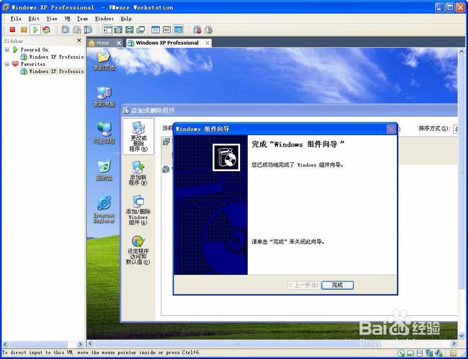This screenshot has width=468, height=359.
Task: Open the VM menu
Action: tap(67, 19)
